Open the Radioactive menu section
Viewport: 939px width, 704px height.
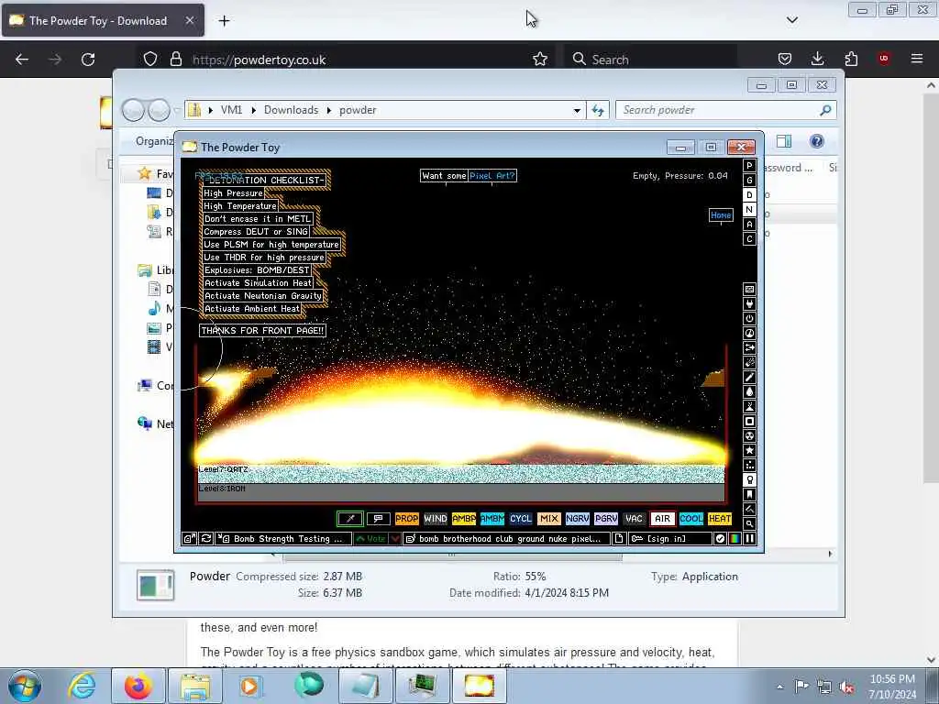(749, 435)
